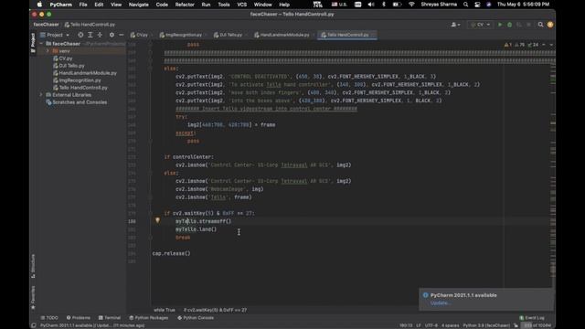Click the Wi-Fi icon in menu bar

click(x=411, y=5)
